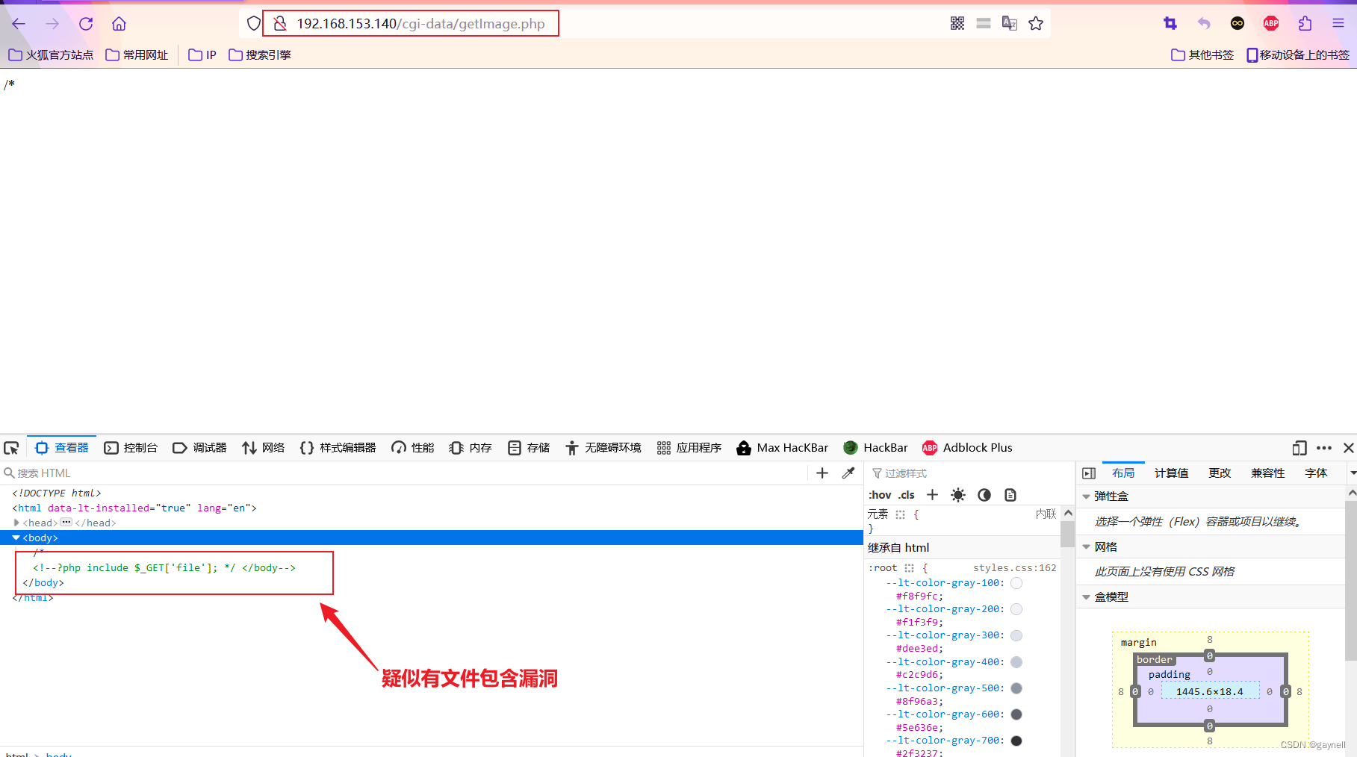Open the 火狐官方站点 bookmark folder
This screenshot has height=757, width=1357.
(x=51, y=54)
